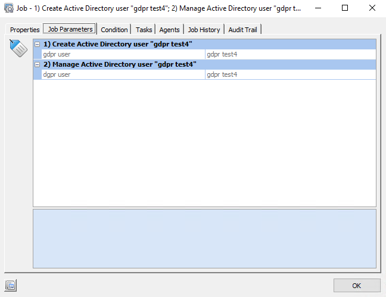Edit value of "dgpr user" parameter
This screenshot has height=297, width=386.
coord(290,74)
